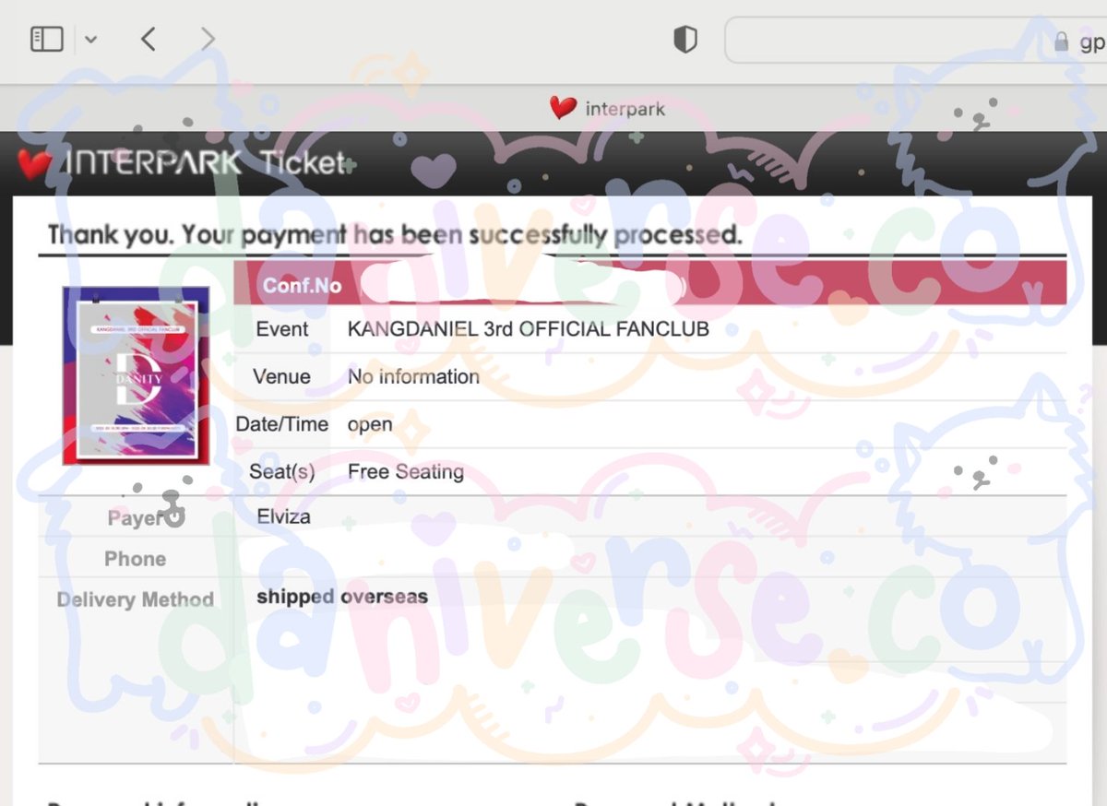This screenshot has width=1107, height=806.
Task: Click the Delivery Method label
Action: click(135, 599)
